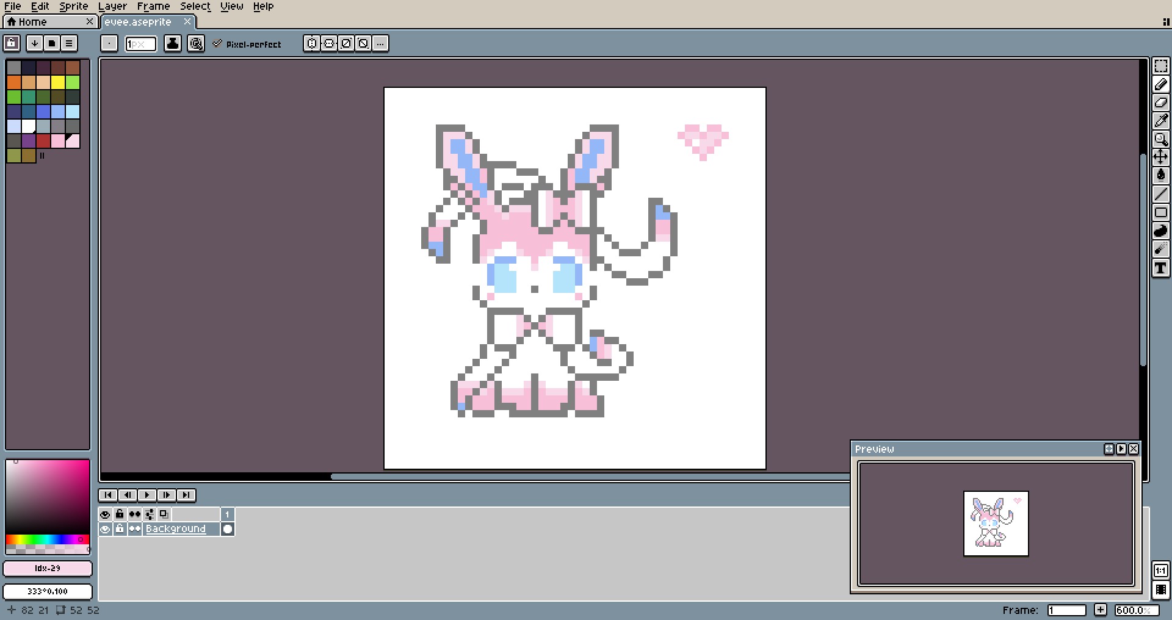Open the symmetry options ellipsis button

click(x=380, y=43)
